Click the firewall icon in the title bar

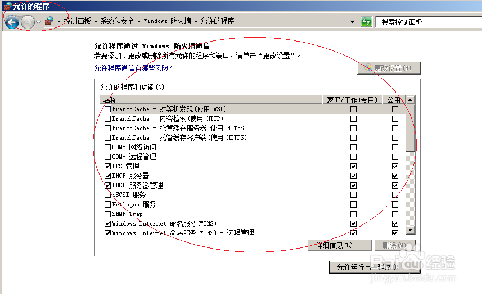click(x=7, y=6)
